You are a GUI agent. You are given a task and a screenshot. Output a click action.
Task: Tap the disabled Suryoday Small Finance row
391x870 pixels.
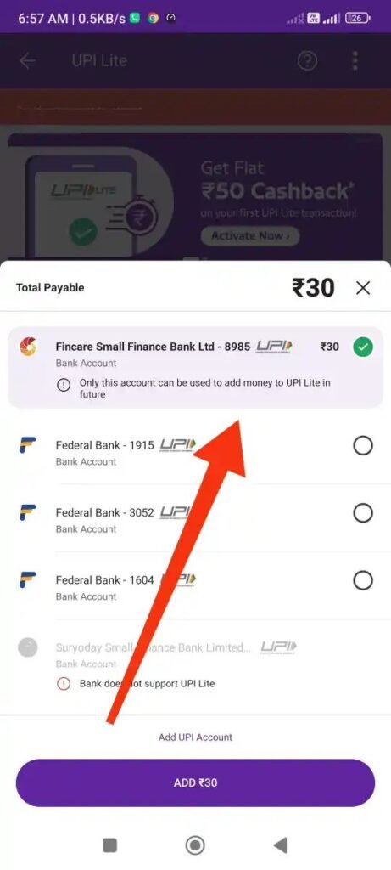pos(195,666)
